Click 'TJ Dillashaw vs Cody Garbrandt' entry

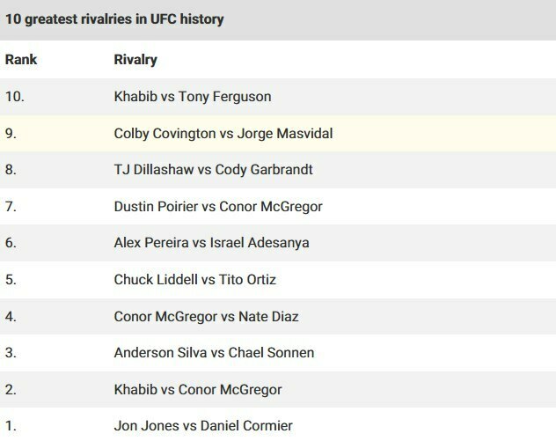[213, 170]
